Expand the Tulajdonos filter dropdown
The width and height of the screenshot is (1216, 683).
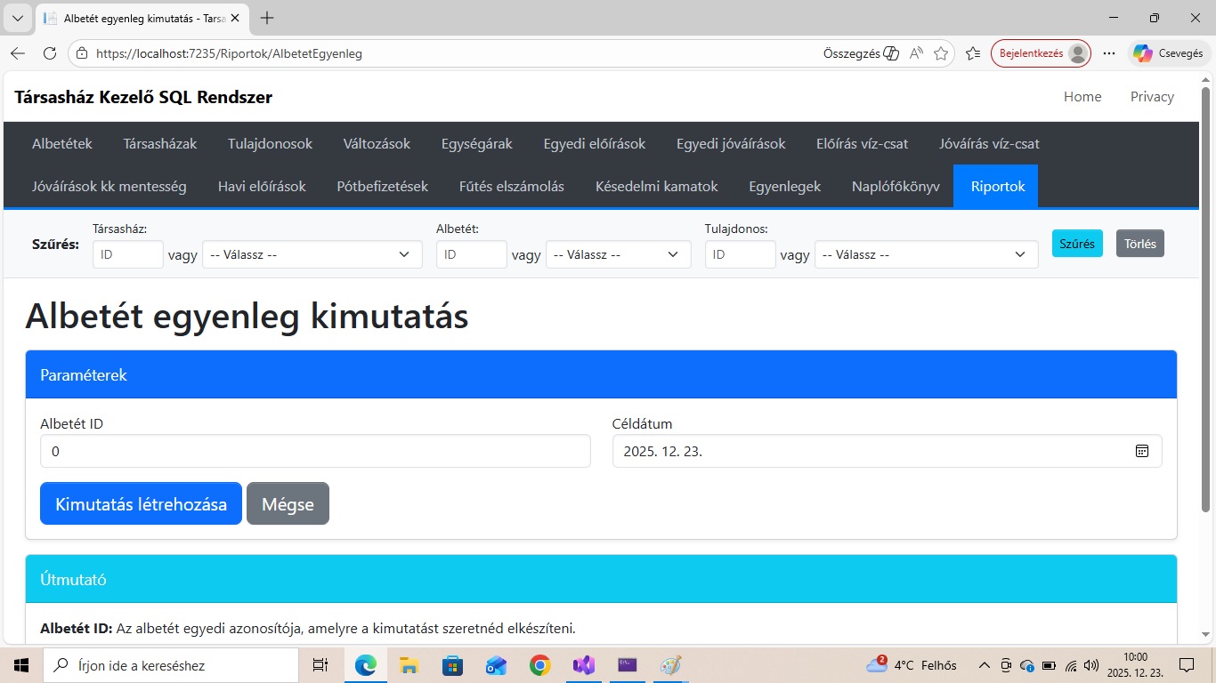926,254
